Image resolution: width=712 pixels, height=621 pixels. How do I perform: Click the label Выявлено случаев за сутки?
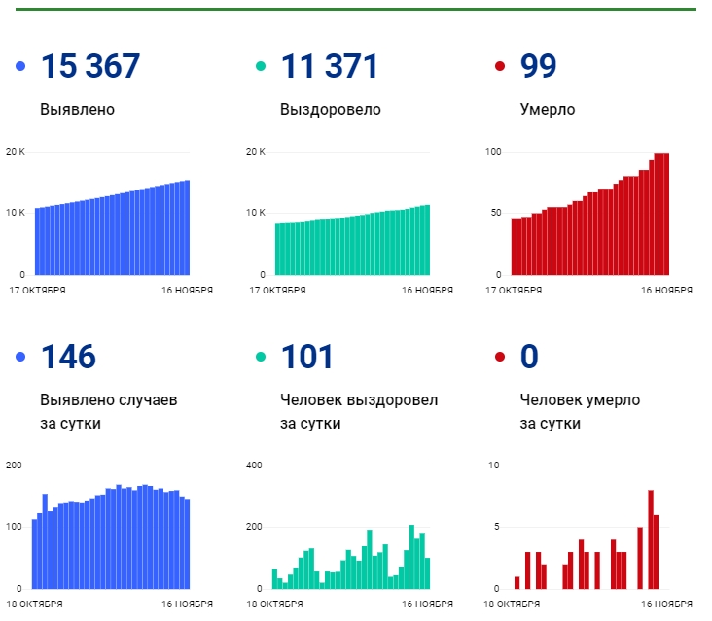click(109, 411)
